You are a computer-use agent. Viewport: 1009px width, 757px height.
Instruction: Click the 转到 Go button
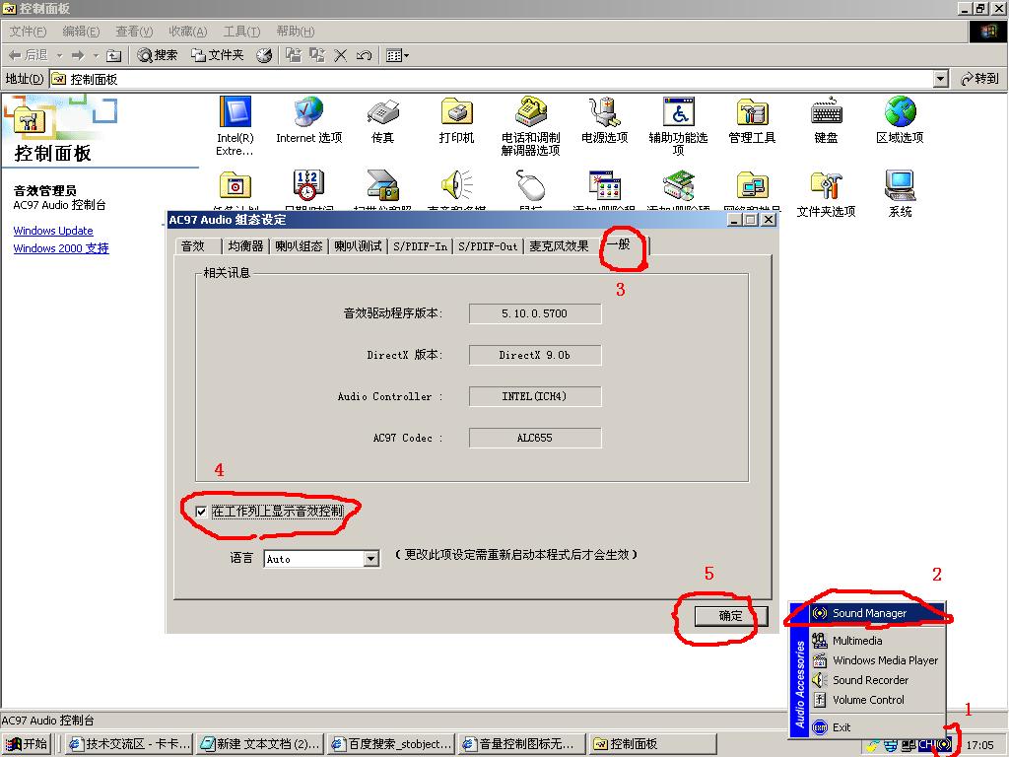click(979, 79)
